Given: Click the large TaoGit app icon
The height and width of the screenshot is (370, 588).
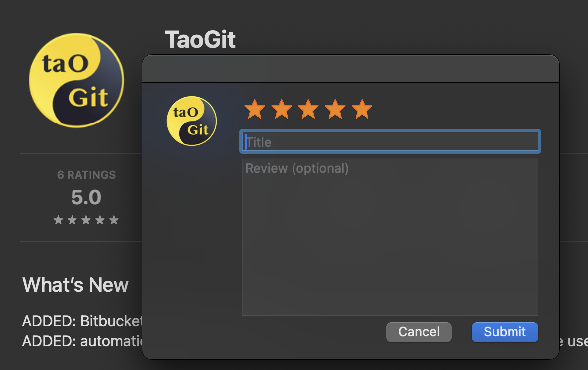Looking at the screenshot, I should click(76, 80).
